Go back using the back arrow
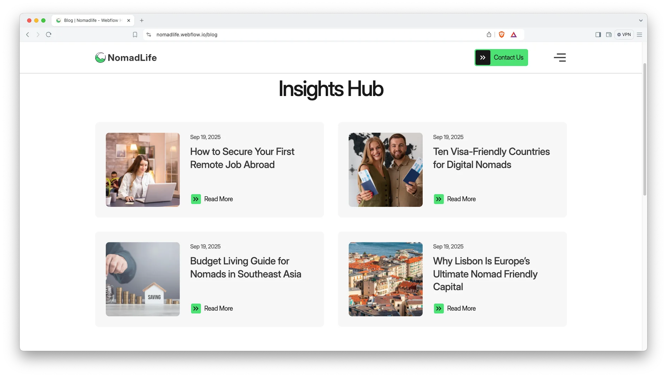Image resolution: width=667 pixels, height=377 pixels. [x=27, y=35]
